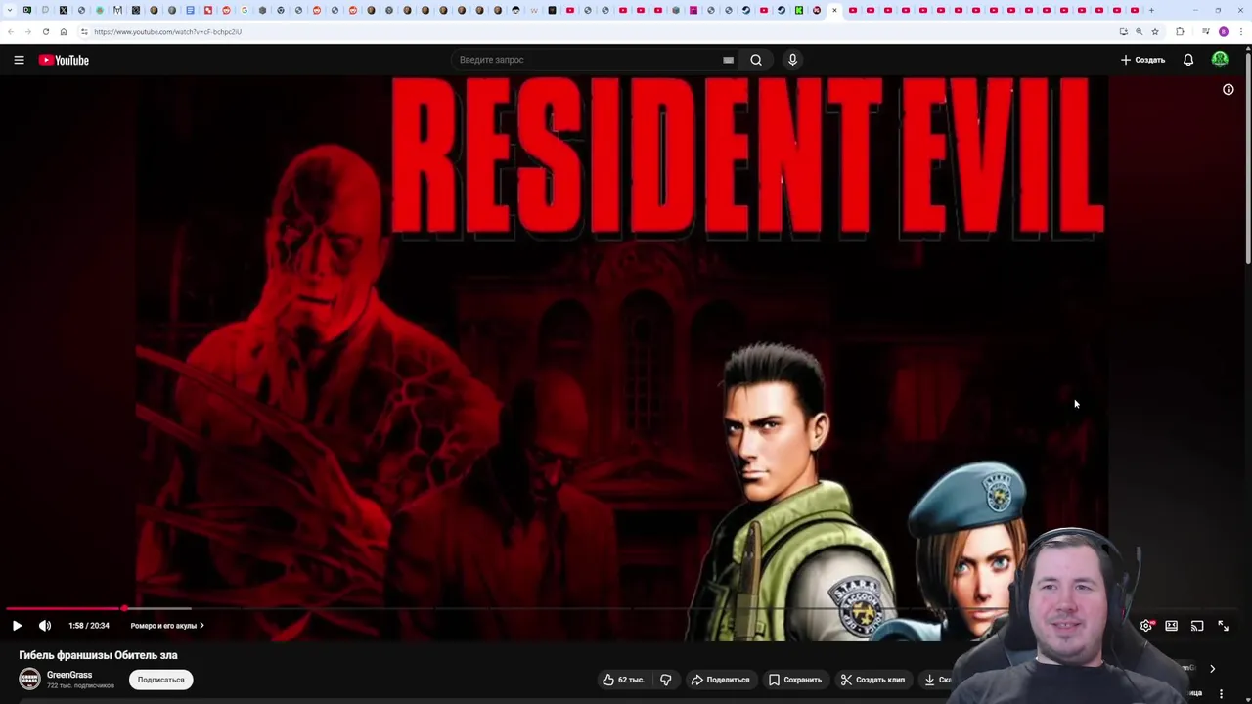
Task: Open browser extensions puzzle icon
Action: [1180, 32]
